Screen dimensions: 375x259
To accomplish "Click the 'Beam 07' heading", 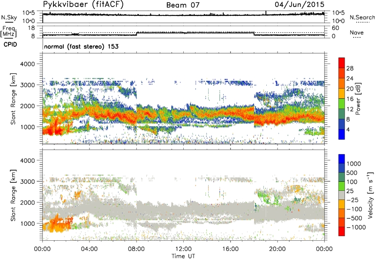I will pyautogui.click(x=183, y=5).
